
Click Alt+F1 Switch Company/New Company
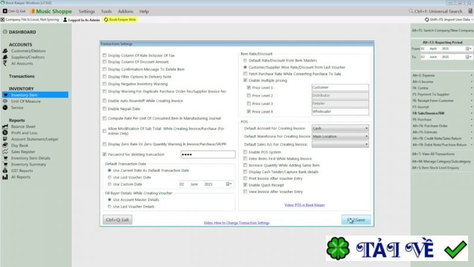click(x=443, y=31)
